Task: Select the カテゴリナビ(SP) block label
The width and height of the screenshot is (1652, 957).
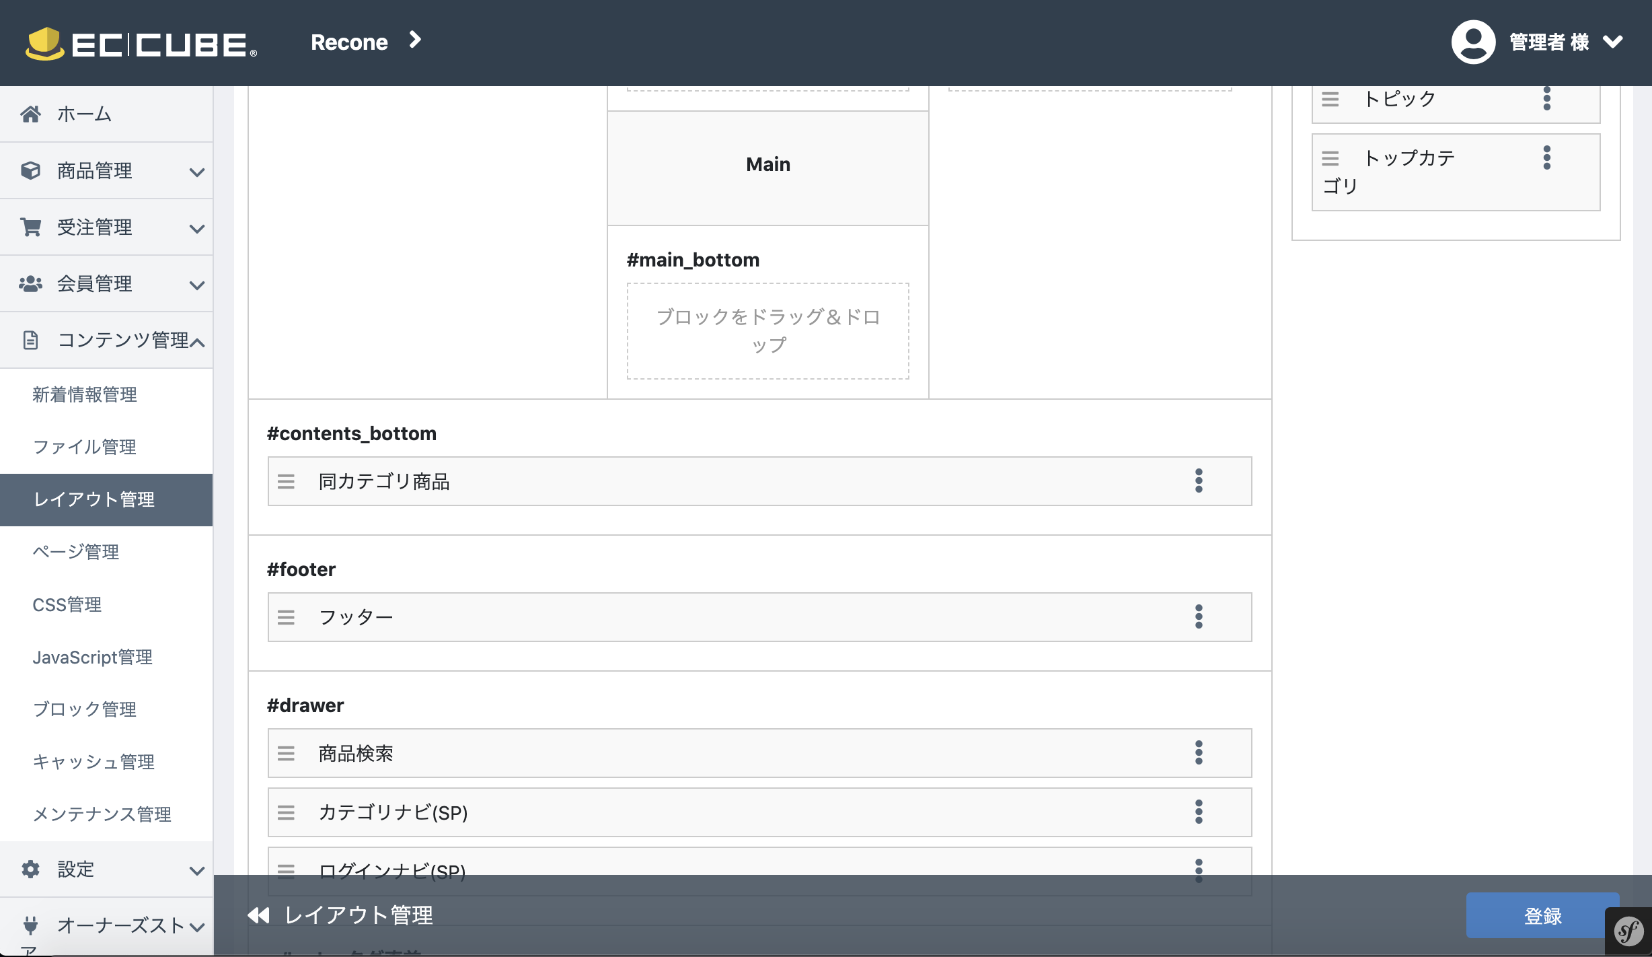Action: click(393, 813)
